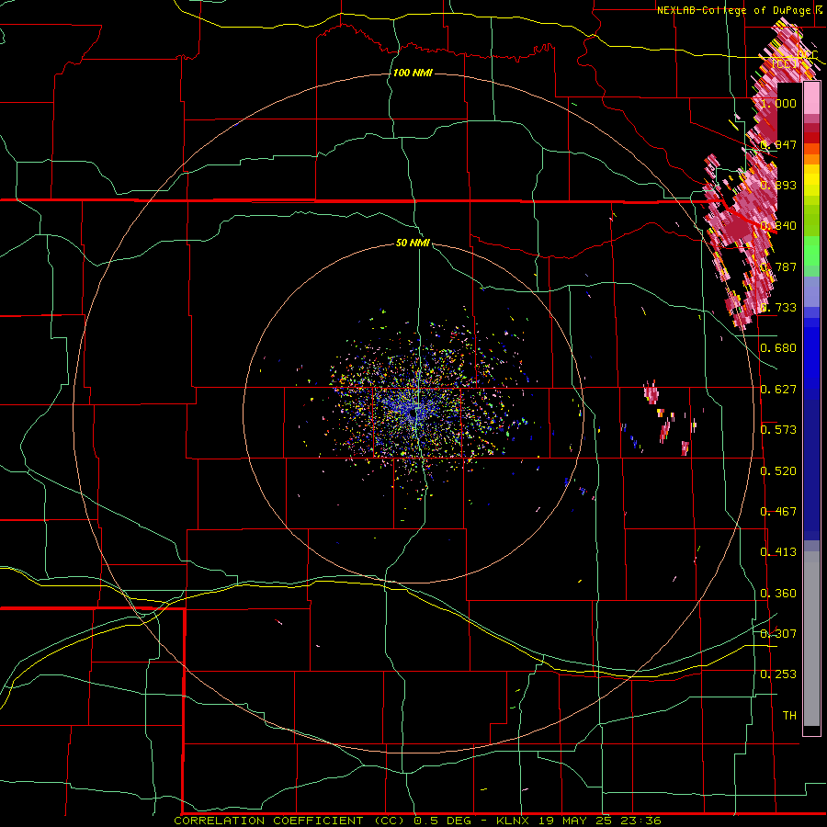Select the 0.840 value on the color scale

tap(778, 226)
